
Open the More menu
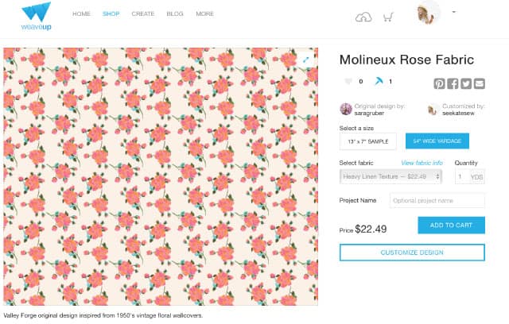click(205, 14)
